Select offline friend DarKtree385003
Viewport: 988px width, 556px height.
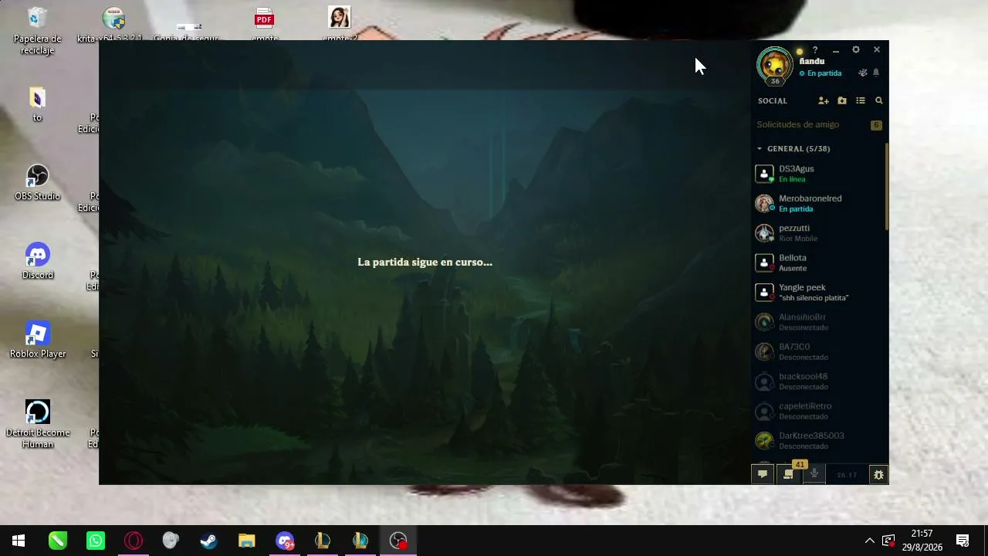[x=818, y=441]
